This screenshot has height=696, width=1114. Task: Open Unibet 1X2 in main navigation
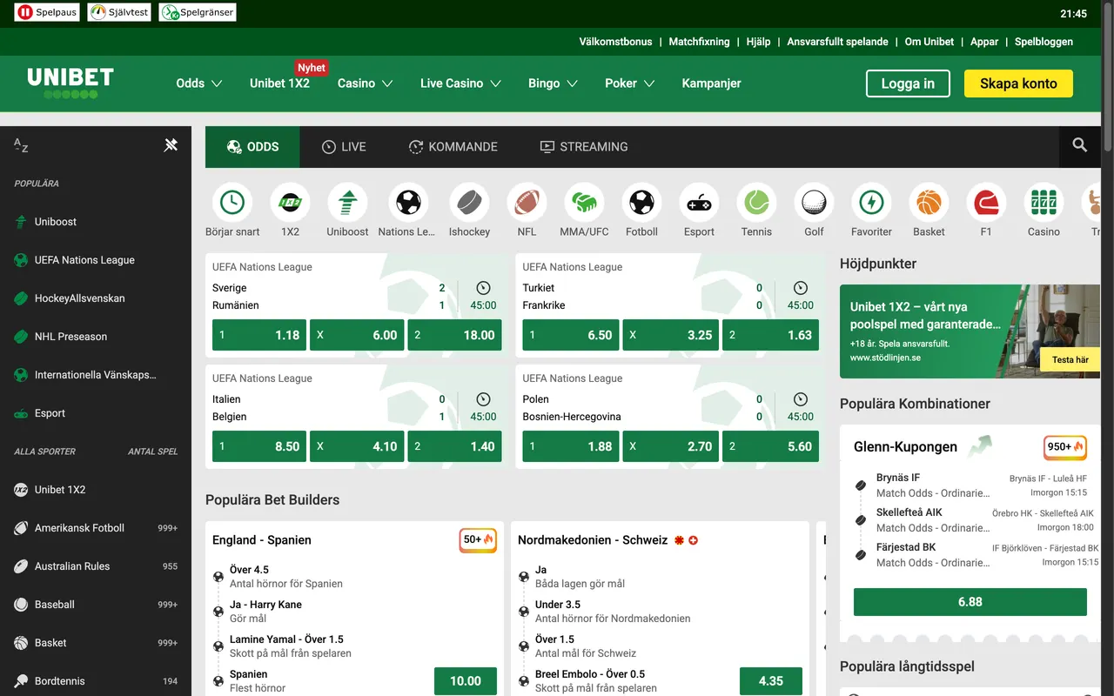279,84
